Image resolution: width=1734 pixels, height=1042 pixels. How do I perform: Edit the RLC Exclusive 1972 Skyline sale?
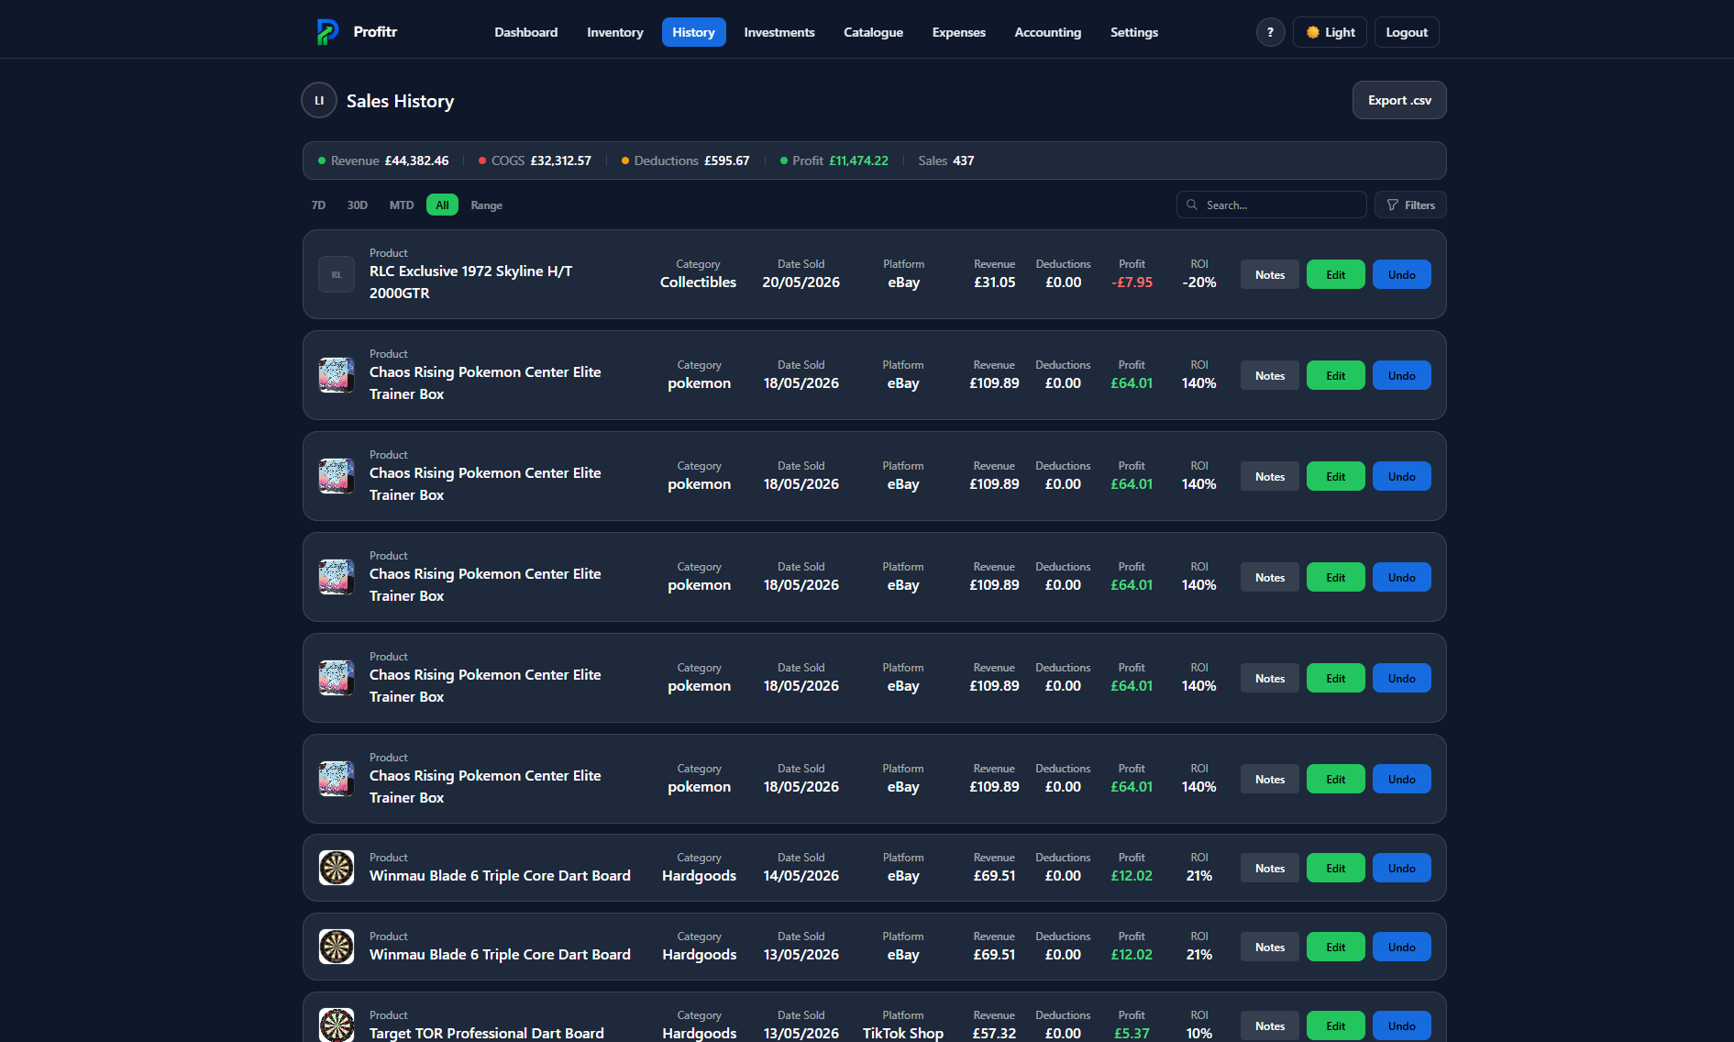(1336, 274)
